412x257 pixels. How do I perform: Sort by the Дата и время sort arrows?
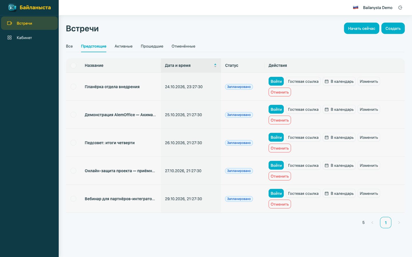pos(215,65)
